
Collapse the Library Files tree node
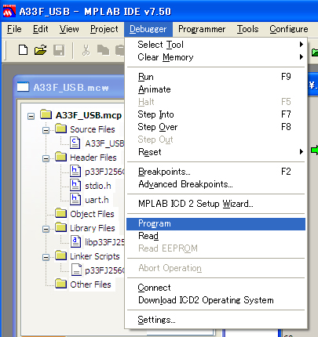[46, 229]
